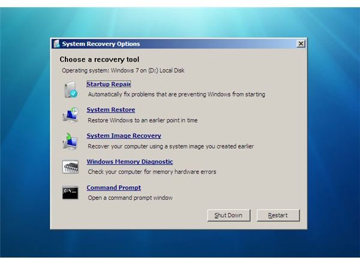This screenshot has height=260, width=360.
Task: Click the Shut Down button
Action: 229,215
